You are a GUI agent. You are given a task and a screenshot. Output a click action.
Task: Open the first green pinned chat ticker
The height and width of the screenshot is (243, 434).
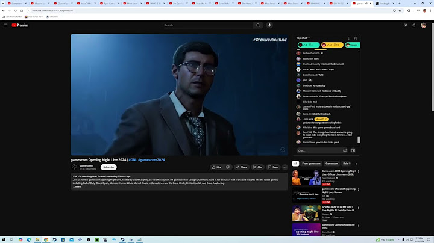[309, 45]
